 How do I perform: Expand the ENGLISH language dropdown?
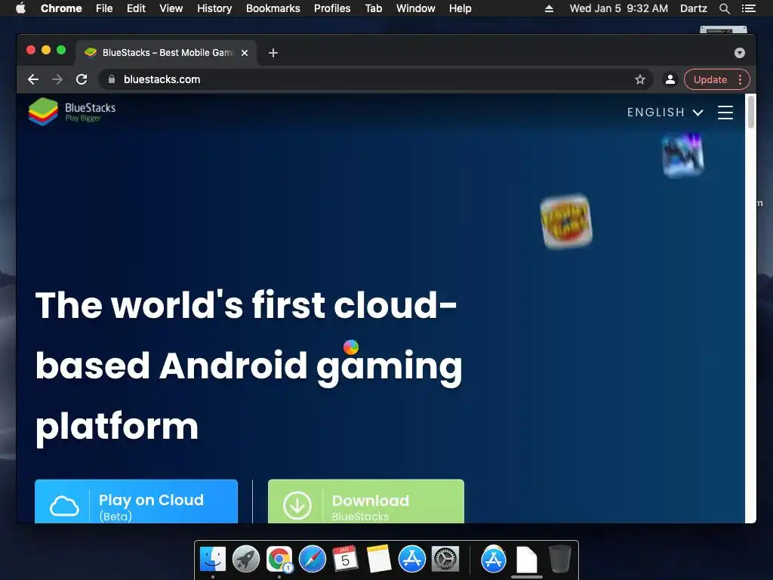pos(664,113)
